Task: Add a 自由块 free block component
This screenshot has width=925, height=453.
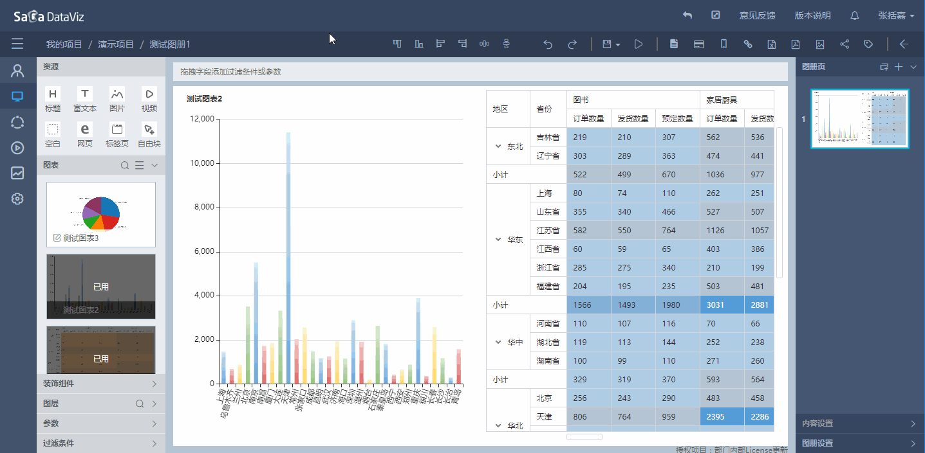Action: pos(149,135)
